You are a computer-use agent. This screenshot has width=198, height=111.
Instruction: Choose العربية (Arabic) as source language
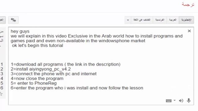coord(173,20)
